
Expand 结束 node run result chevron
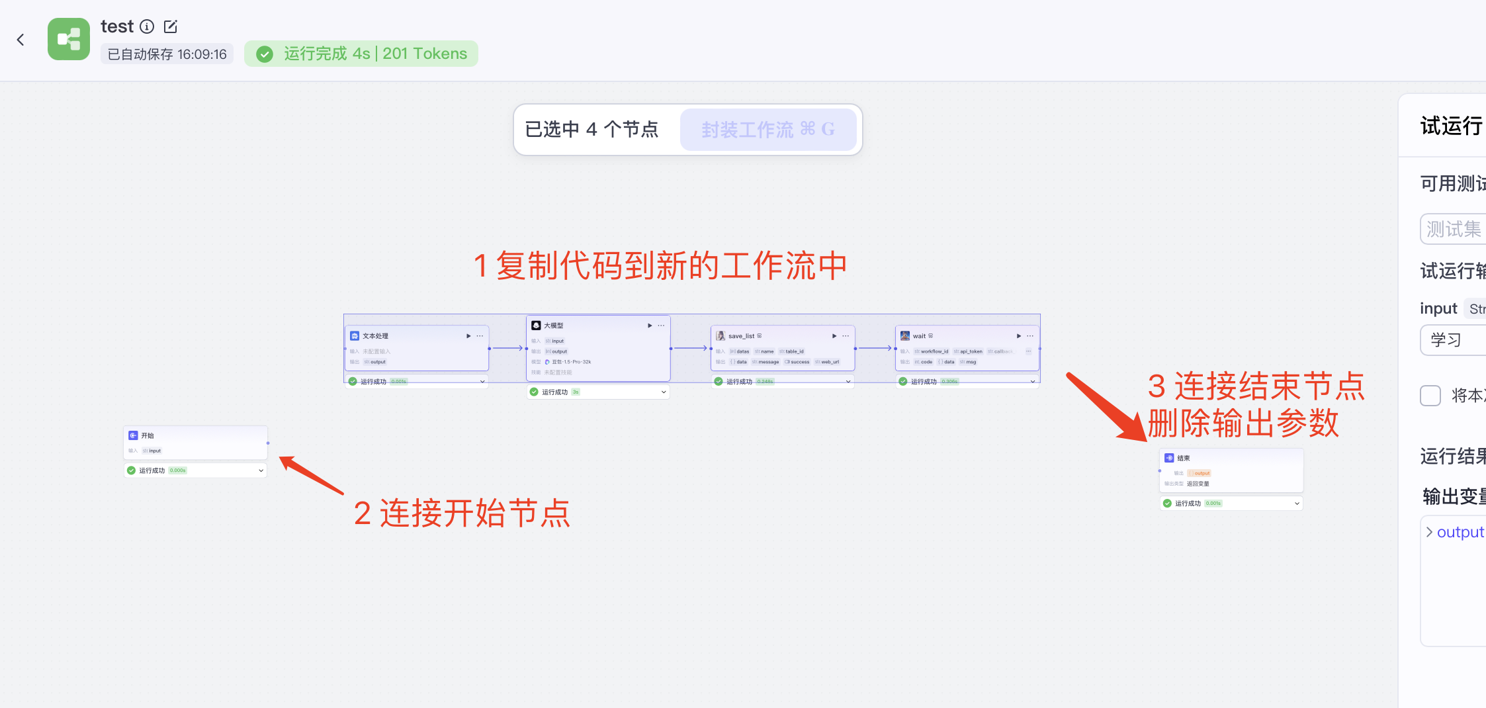click(x=1297, y=504)
